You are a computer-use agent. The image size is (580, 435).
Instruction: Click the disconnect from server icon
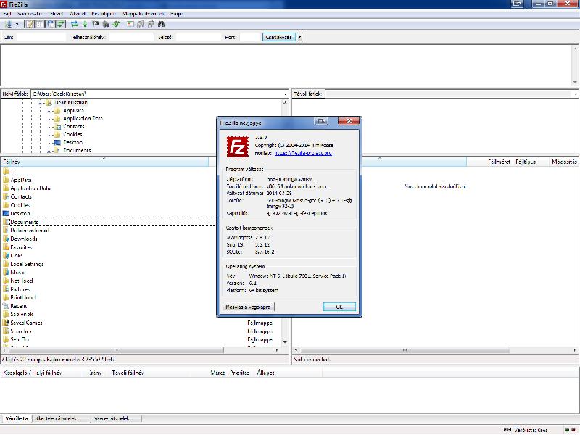point(106,25)
